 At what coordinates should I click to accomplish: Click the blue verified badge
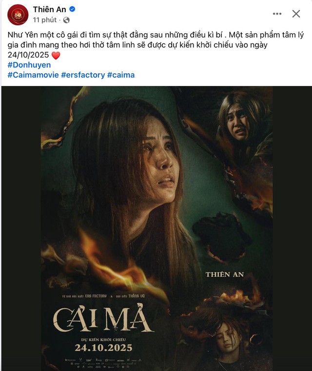click(x=72, y=9)
